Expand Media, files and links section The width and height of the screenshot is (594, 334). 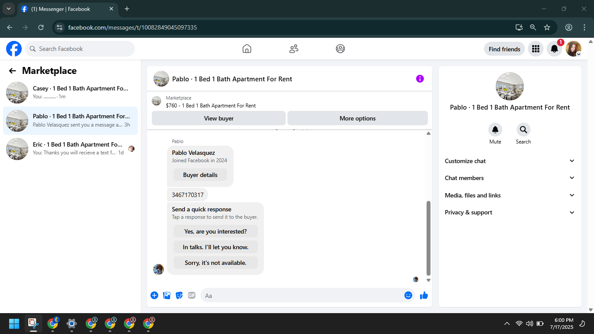(x=510, y=195)
